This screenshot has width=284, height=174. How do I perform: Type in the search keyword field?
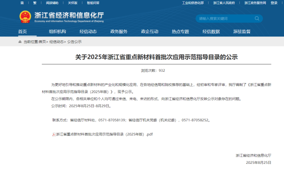pyautogui.click(x=223, y=19)
